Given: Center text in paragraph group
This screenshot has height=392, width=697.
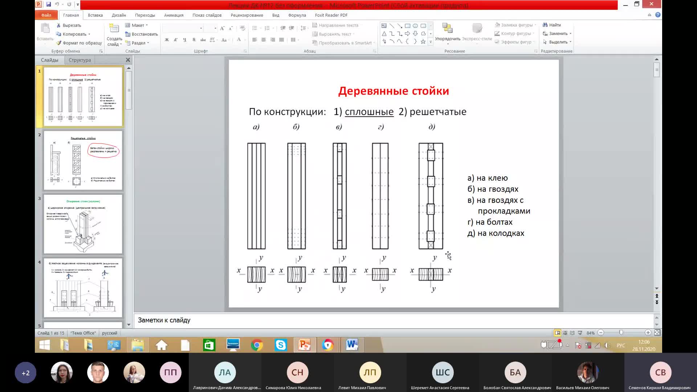Looking at the screenshot, I should point(264,40).
